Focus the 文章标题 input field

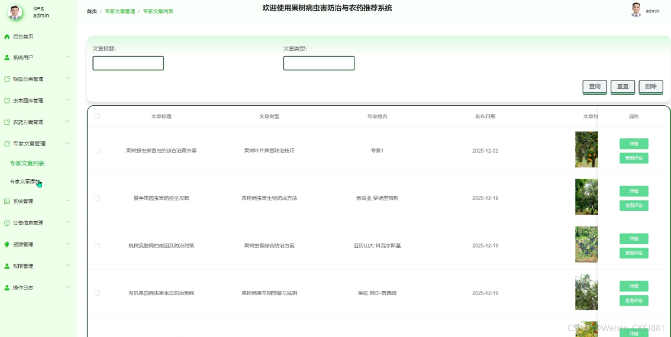click(128, 63)
